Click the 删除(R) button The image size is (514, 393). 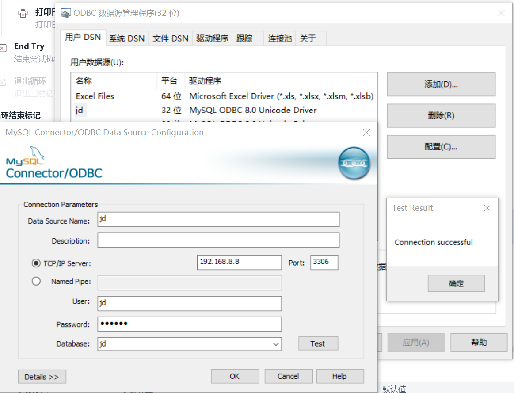[x=441, y=116]
